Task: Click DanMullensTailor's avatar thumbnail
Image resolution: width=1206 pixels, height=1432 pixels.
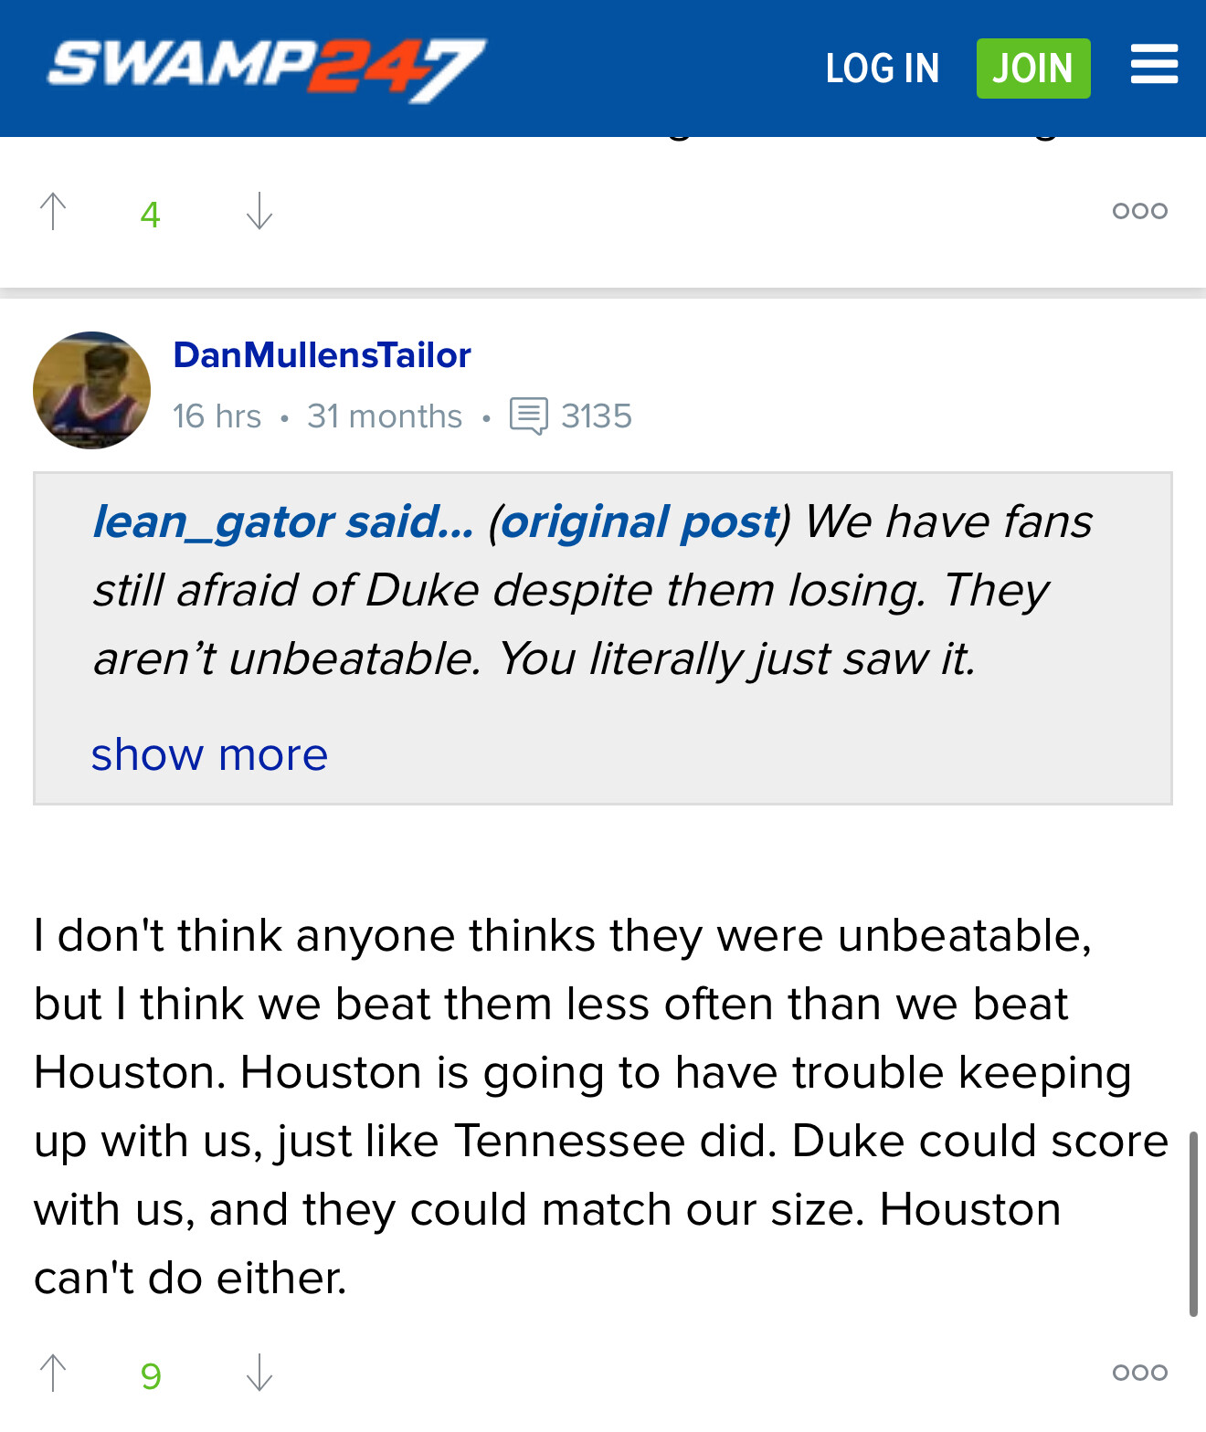Action: click(91, 390)
